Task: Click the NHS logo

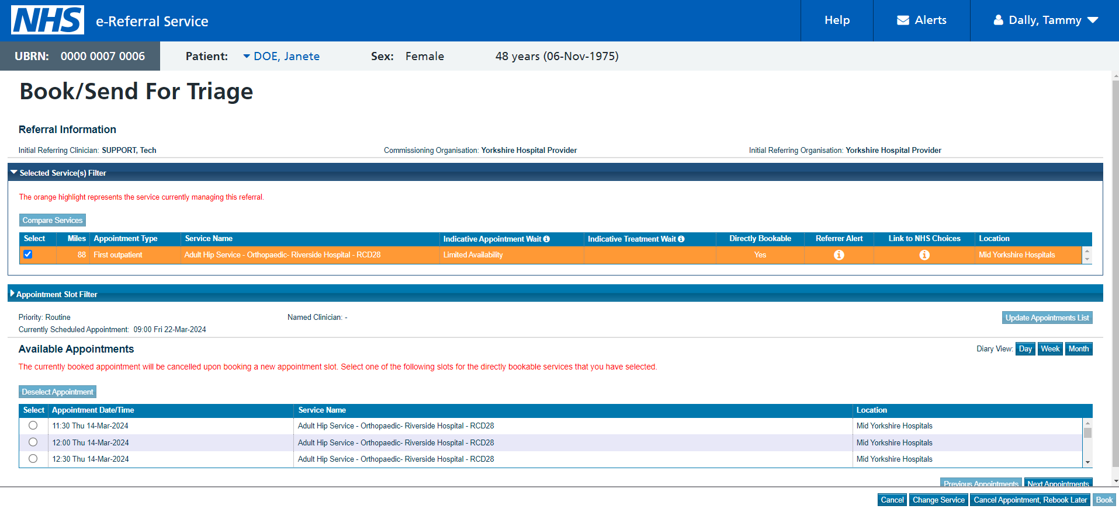Action: (x=47, y=20)
